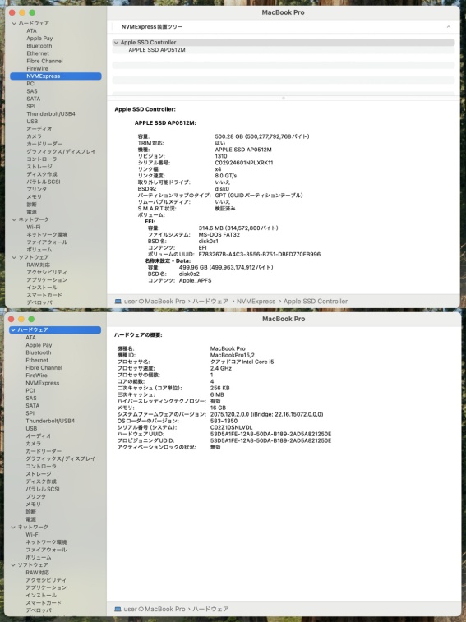Click laptop icon in NVMExpress window path bar
The width and height of the screenshot is (466, 622).
tap(118, 302)
